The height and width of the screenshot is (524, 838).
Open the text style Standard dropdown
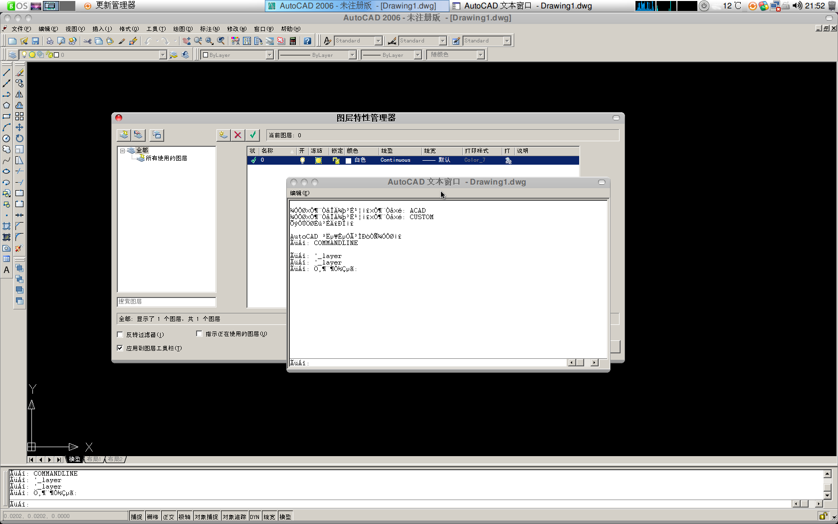(378, 41)
